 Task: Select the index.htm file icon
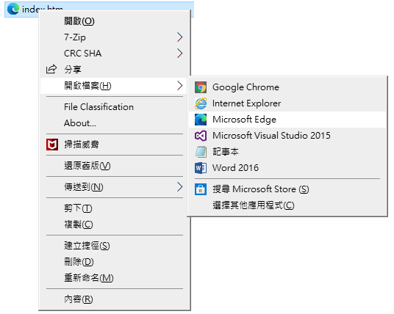(12, 9)
